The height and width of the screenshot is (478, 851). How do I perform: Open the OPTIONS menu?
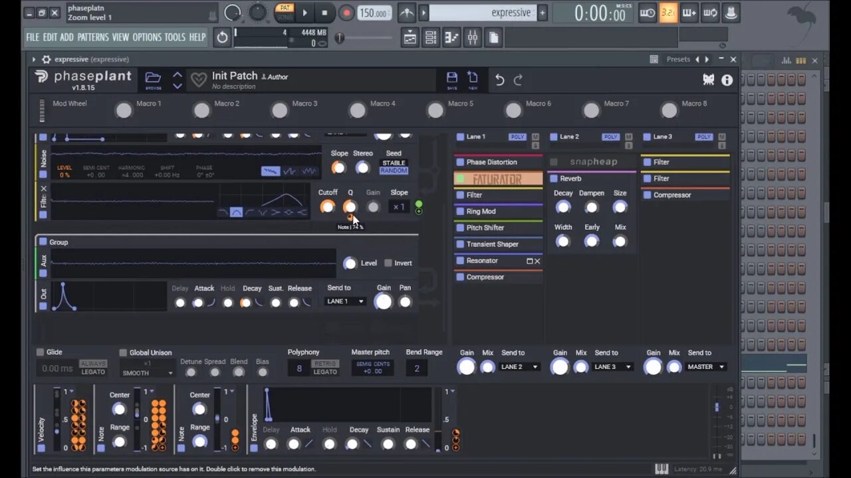(147, 37)
